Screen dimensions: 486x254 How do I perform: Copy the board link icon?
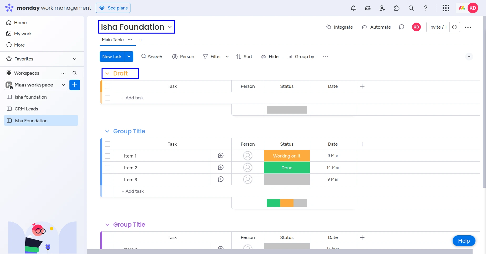454,27
